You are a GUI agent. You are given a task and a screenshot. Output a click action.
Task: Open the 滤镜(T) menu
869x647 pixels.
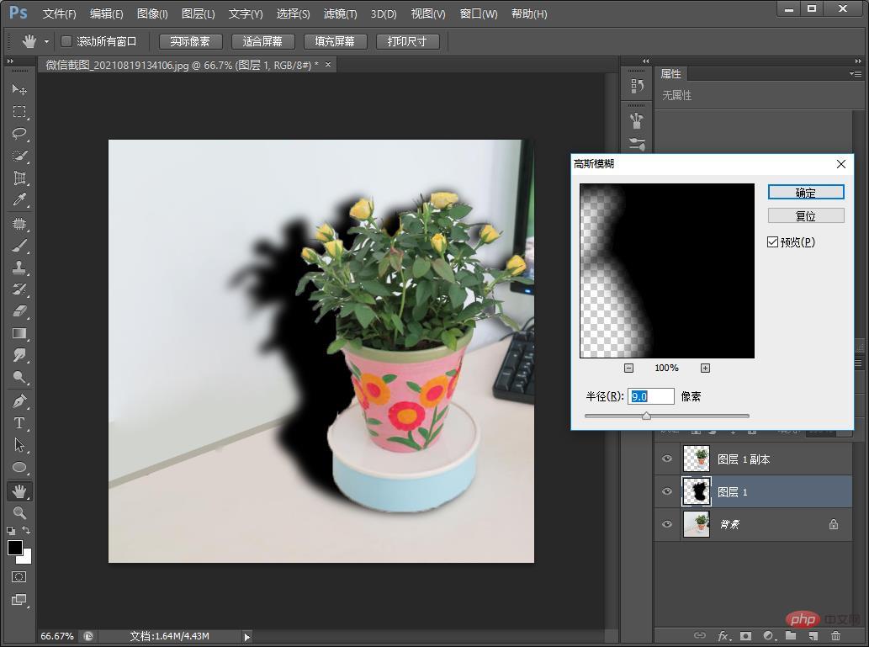[x=341, y=13]
